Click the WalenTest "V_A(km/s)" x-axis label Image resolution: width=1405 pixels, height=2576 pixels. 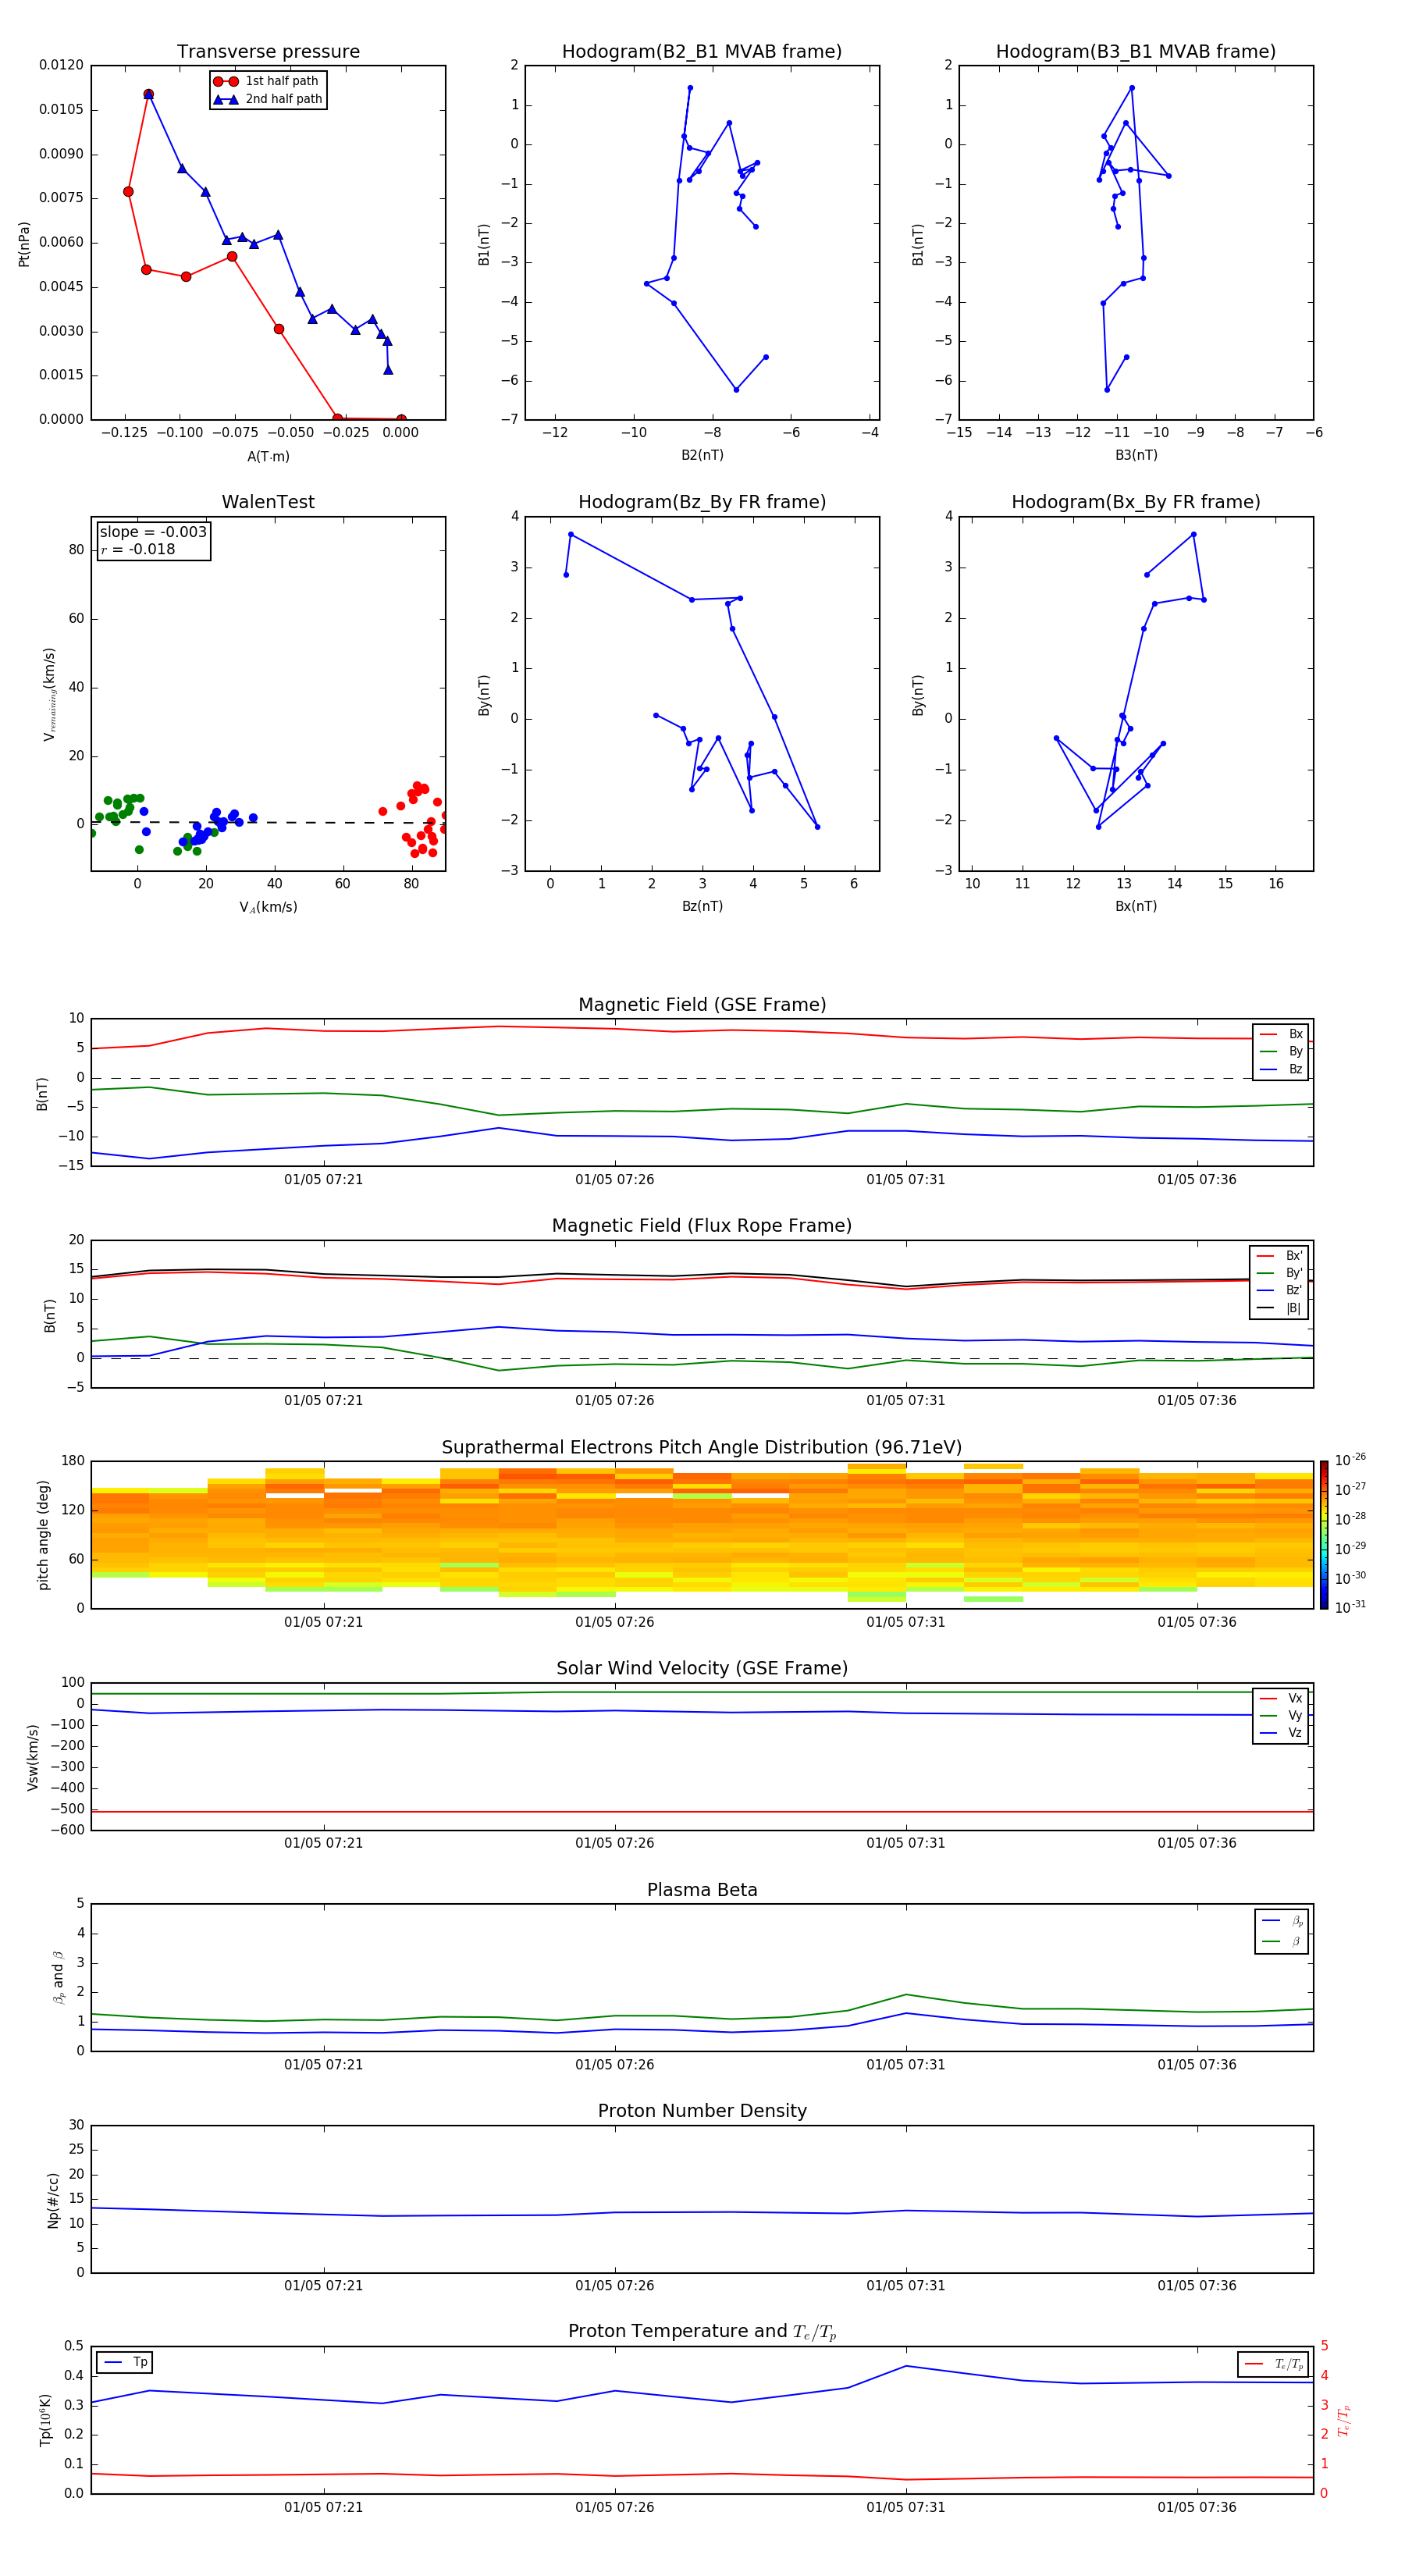[x=268, y=907]
